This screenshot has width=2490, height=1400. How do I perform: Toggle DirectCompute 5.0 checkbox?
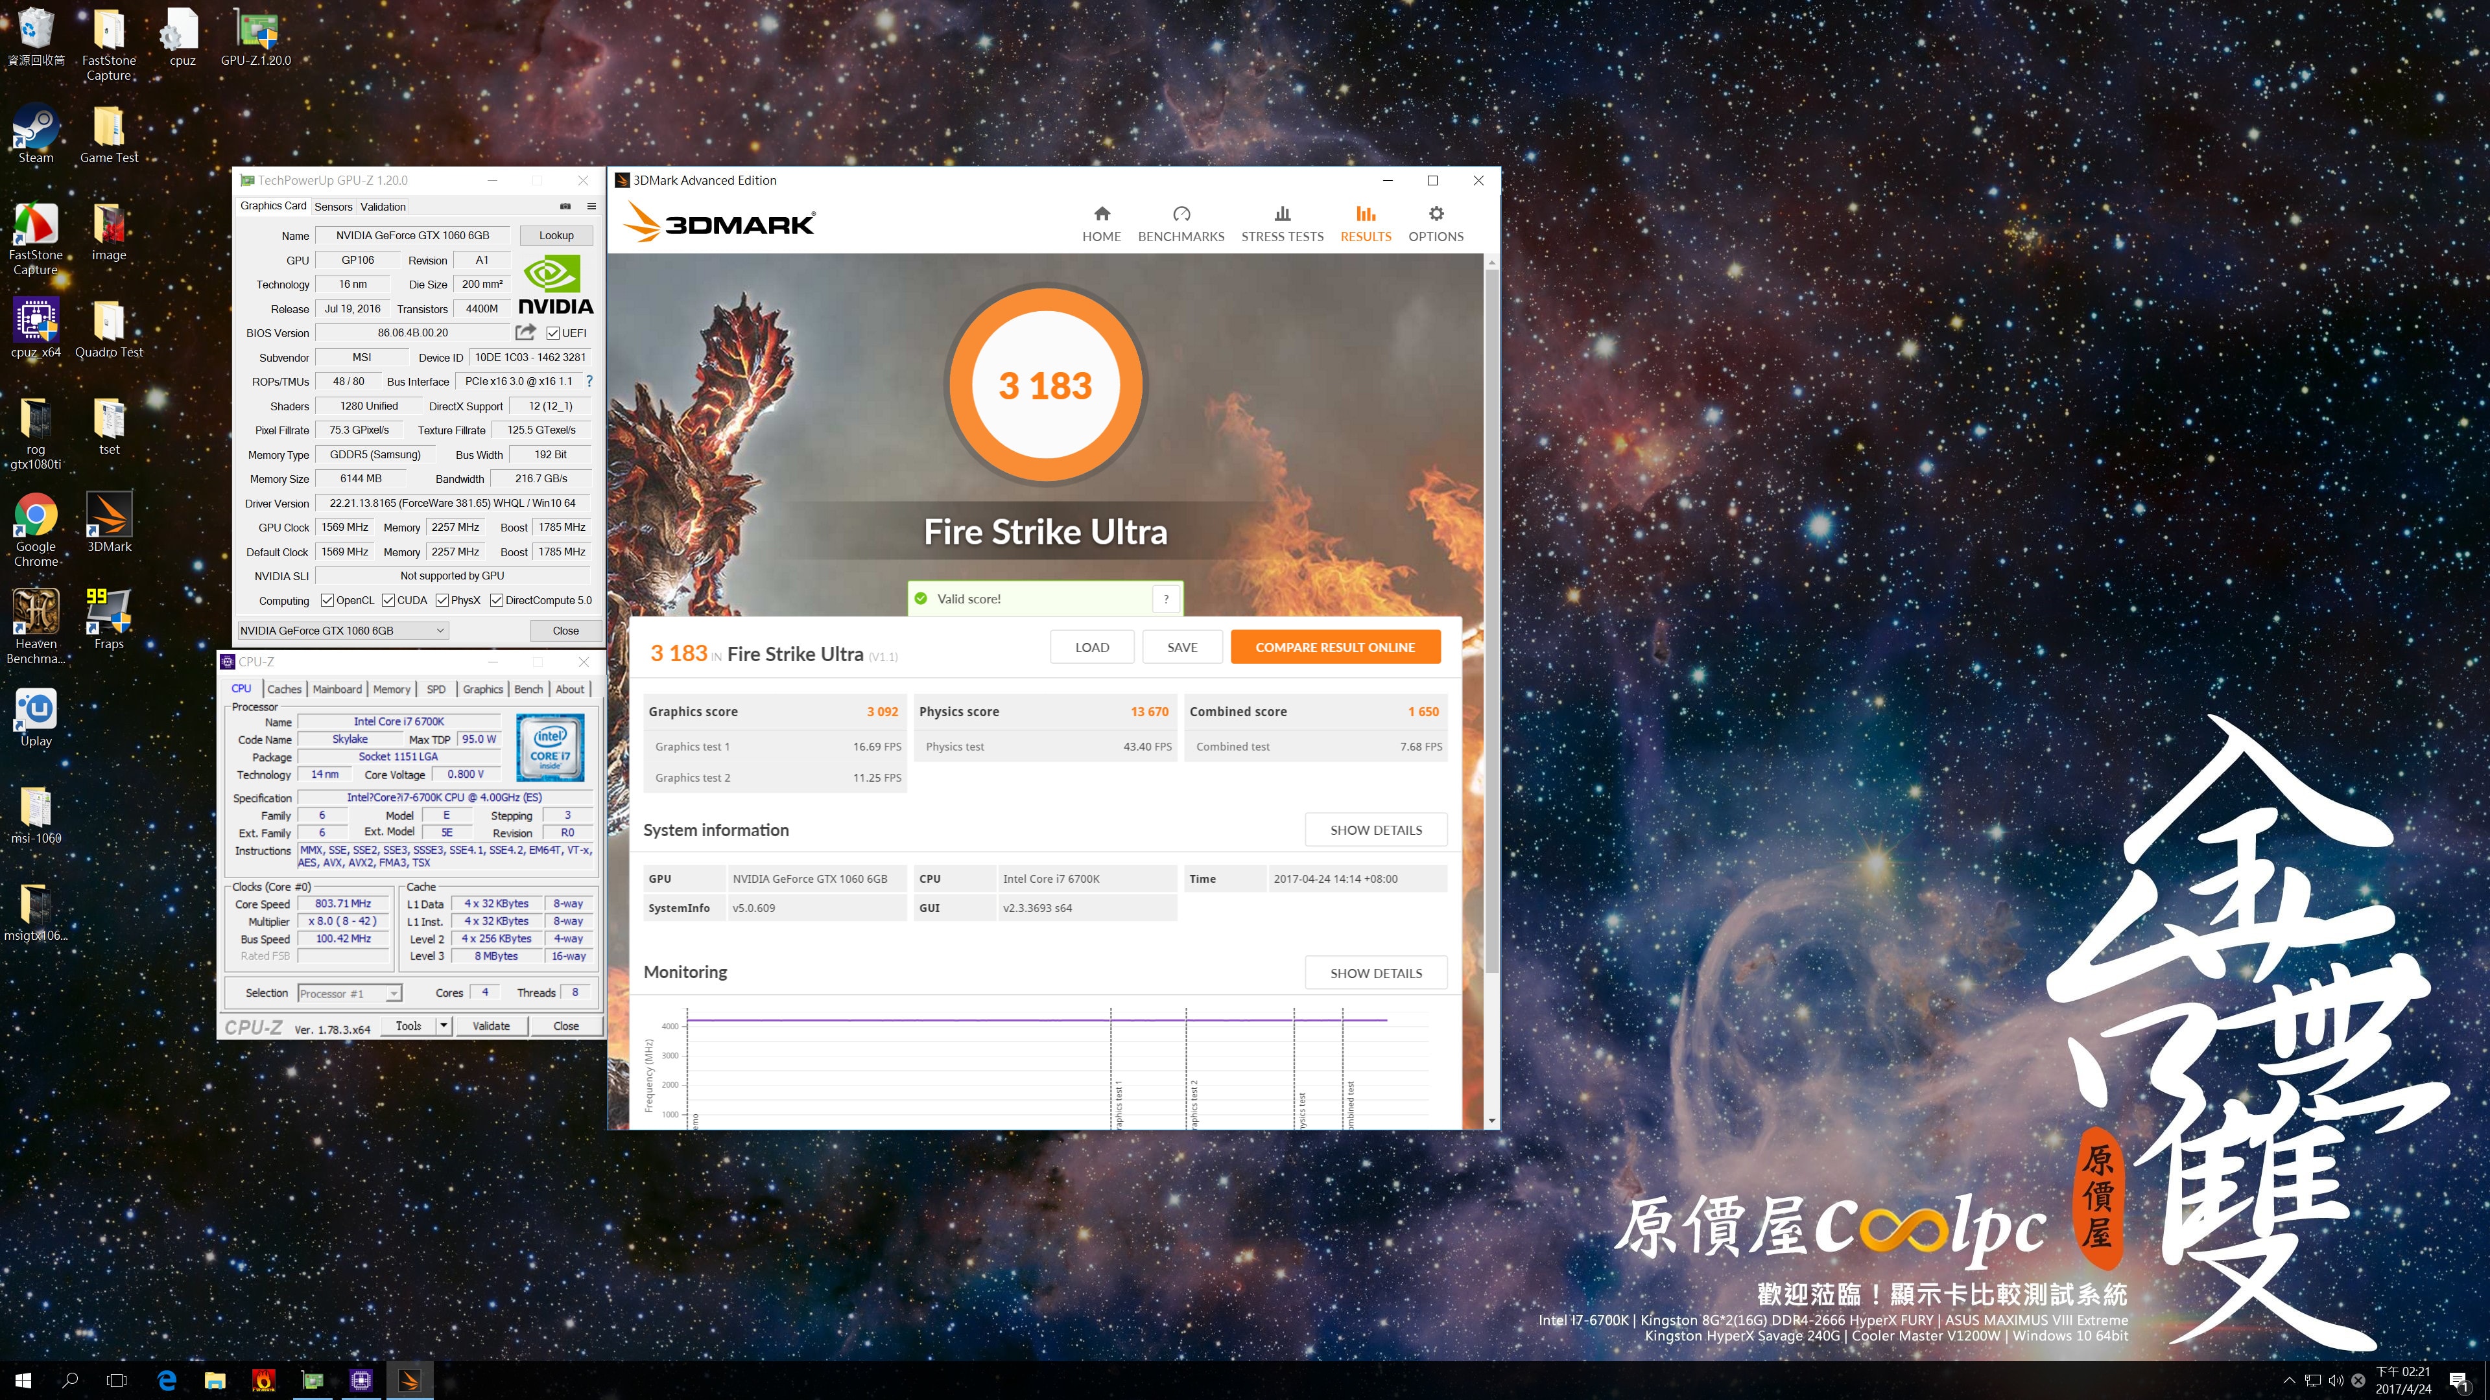click(496, 600)
